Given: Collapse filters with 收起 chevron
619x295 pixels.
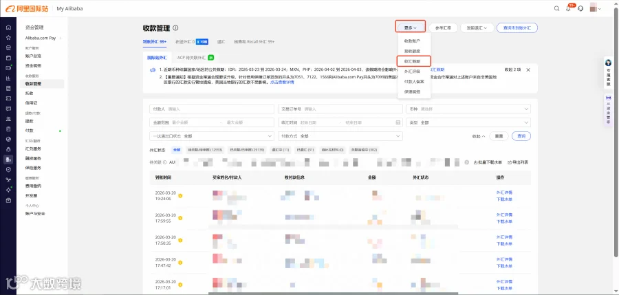Looking at the screenshot, I should click(x=479, y=136).
